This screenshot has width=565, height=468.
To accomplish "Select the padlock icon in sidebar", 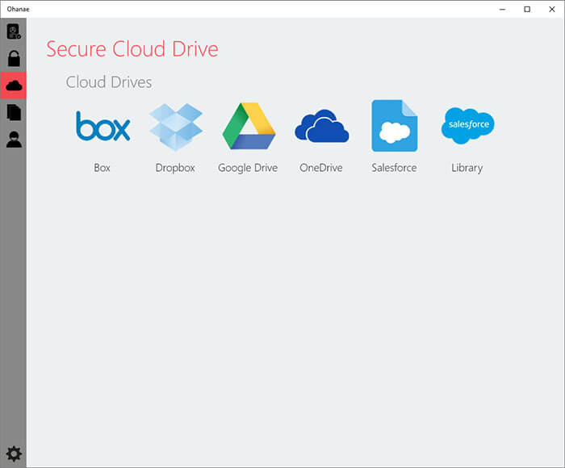I will point(14,59).
